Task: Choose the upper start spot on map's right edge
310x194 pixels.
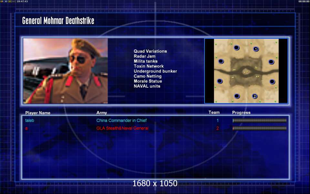Action: point(271,62)
